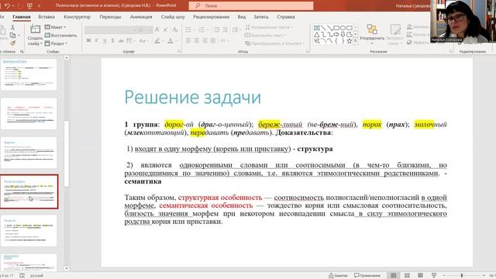
Task: Apply the text highlight color
Action: 157,40
